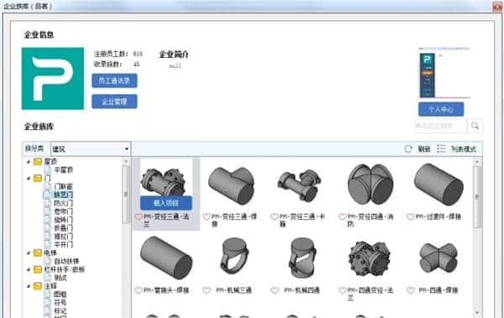Collapse the 电梯 folder node

click(x=29, y=253)
